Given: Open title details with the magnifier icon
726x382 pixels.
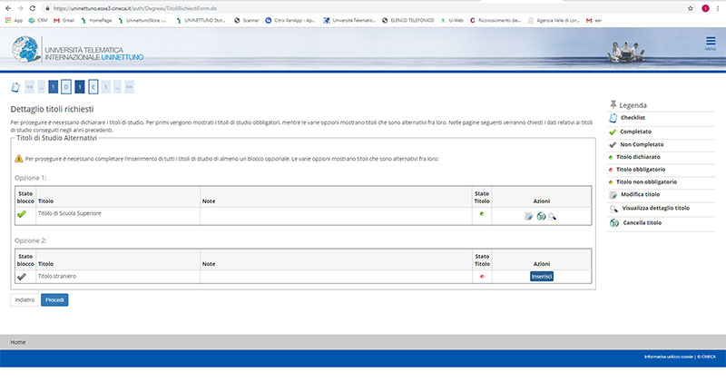Looking at the screenshot, I should [x=552, y=216].
